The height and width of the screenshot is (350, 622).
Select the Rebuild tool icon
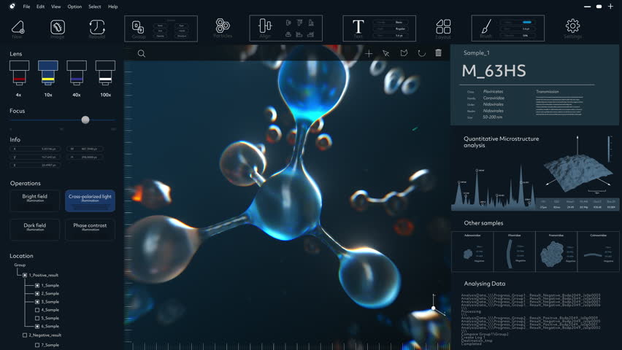(x=97, y=28)
